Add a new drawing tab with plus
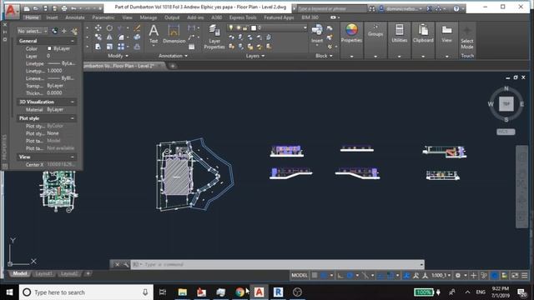534x300 pixels. (173, 66)
